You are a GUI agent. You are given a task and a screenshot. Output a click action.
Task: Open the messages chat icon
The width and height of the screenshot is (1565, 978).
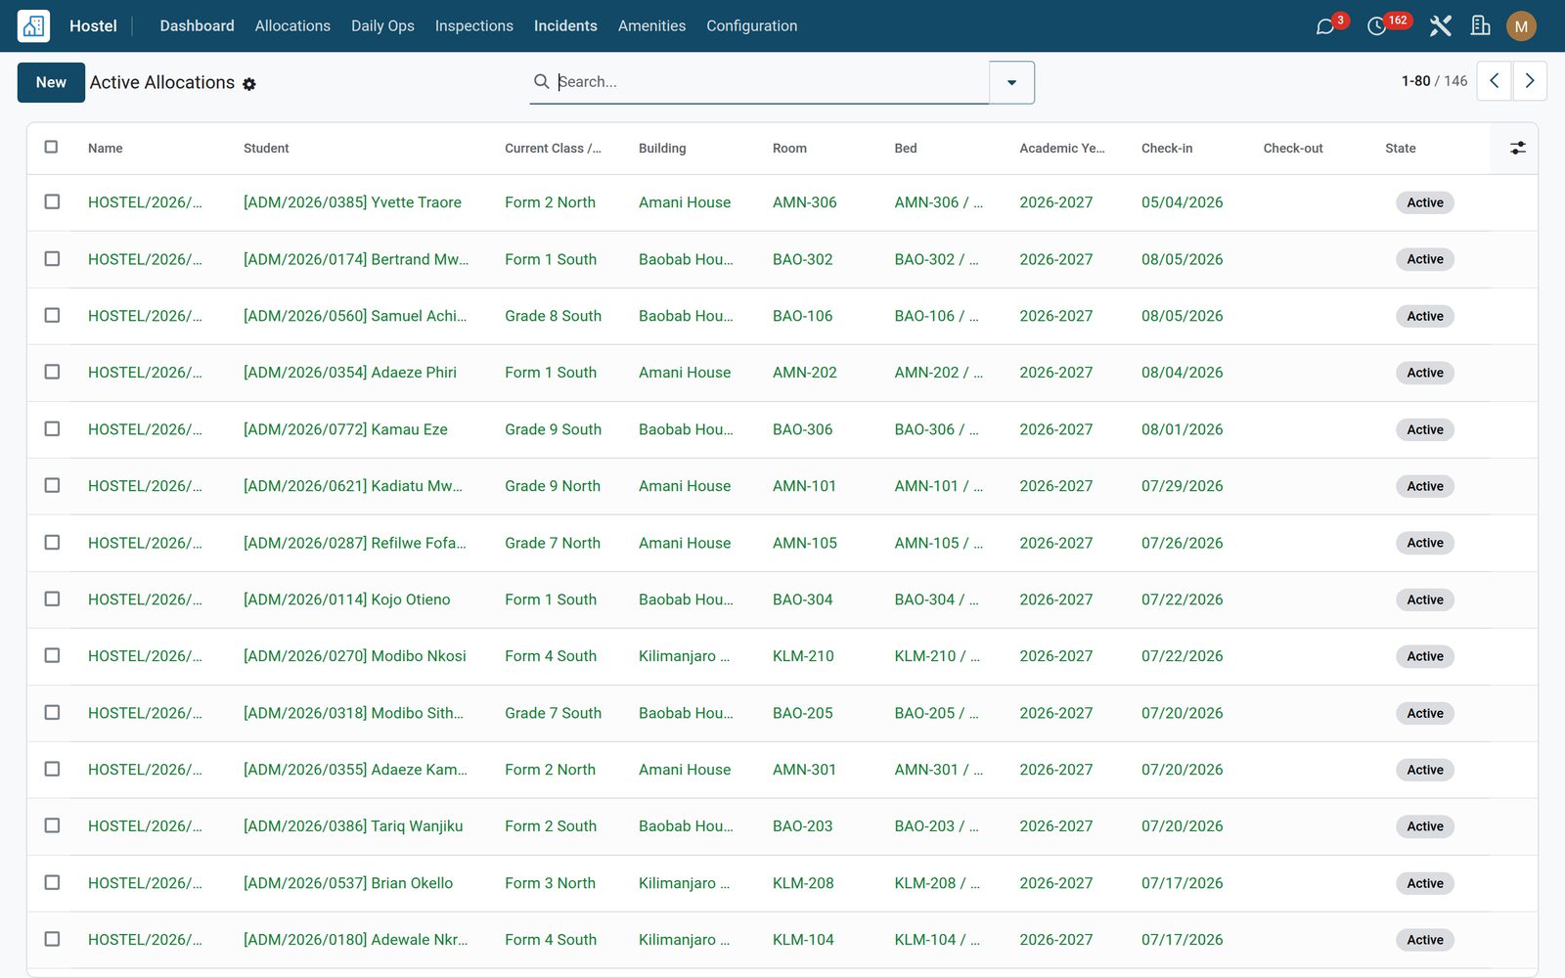pos(1325,26)
